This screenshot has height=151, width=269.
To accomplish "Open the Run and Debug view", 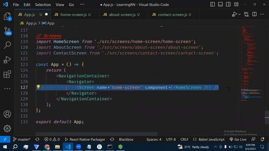I will pos(7,60).
